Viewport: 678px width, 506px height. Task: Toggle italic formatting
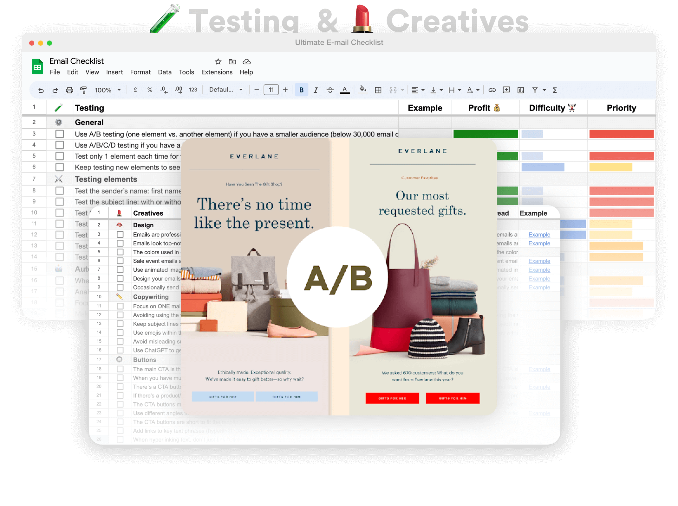pyautogui.click(x=316, y=90)
